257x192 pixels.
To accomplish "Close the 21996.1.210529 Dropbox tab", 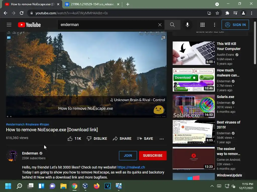I will pos(118,4).
